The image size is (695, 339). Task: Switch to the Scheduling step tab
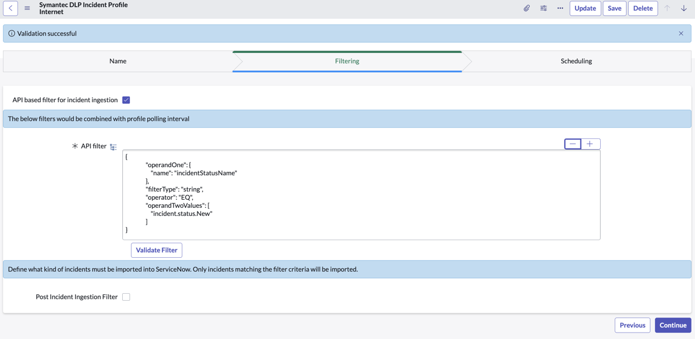pyautogui.click(x=576, y=62)
